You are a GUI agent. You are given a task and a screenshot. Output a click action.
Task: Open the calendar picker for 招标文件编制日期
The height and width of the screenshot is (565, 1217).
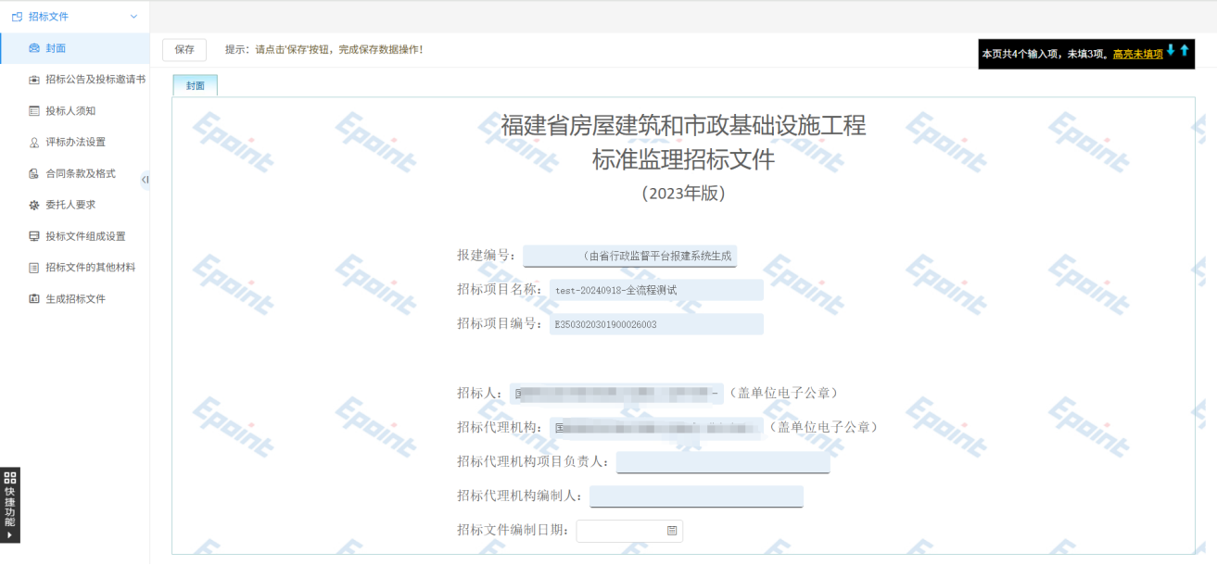pyautogui.click(x=672, y=531)
